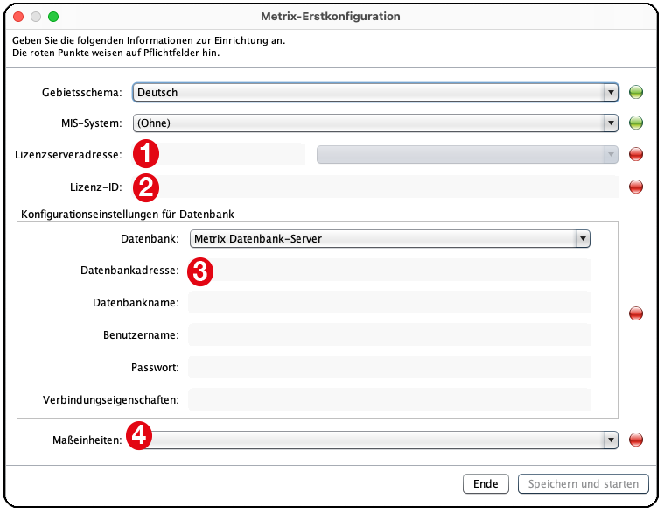664x514 pixels.
Task: Open the MIS-System dropdown showing (Ohne)
Action: click(375, 123)
